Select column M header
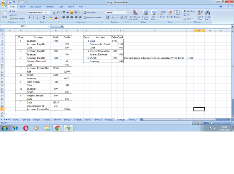Screen dimensions: 234x174 (199, 30)
